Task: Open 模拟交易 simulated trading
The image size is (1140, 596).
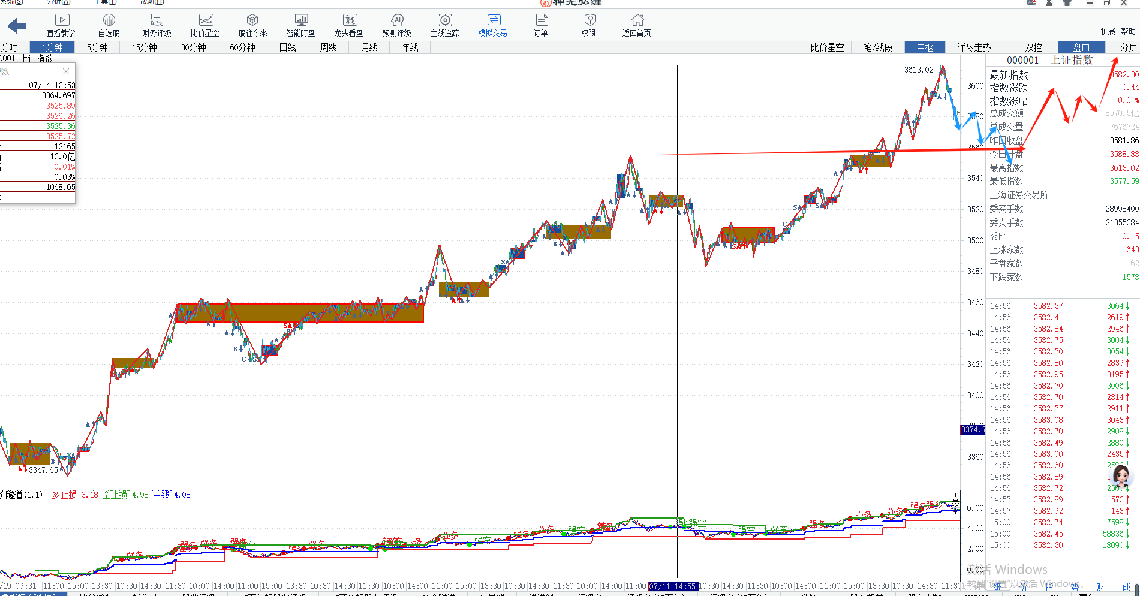Action: pos(492,25)
